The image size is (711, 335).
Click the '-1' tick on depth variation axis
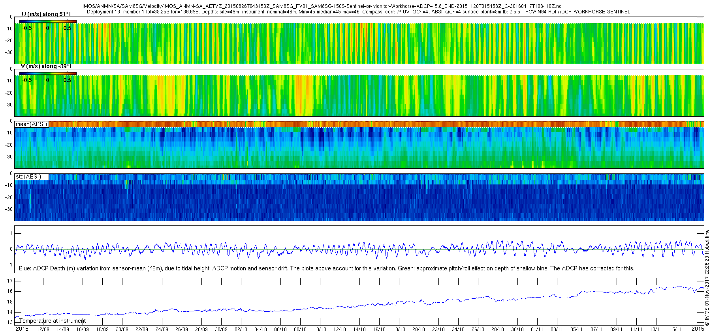(10, 265)
